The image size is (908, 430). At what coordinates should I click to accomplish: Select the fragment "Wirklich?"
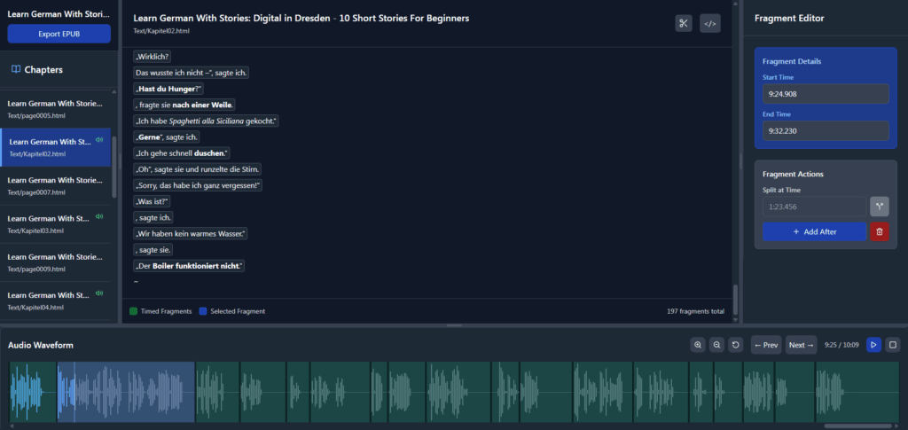point(153,56)
